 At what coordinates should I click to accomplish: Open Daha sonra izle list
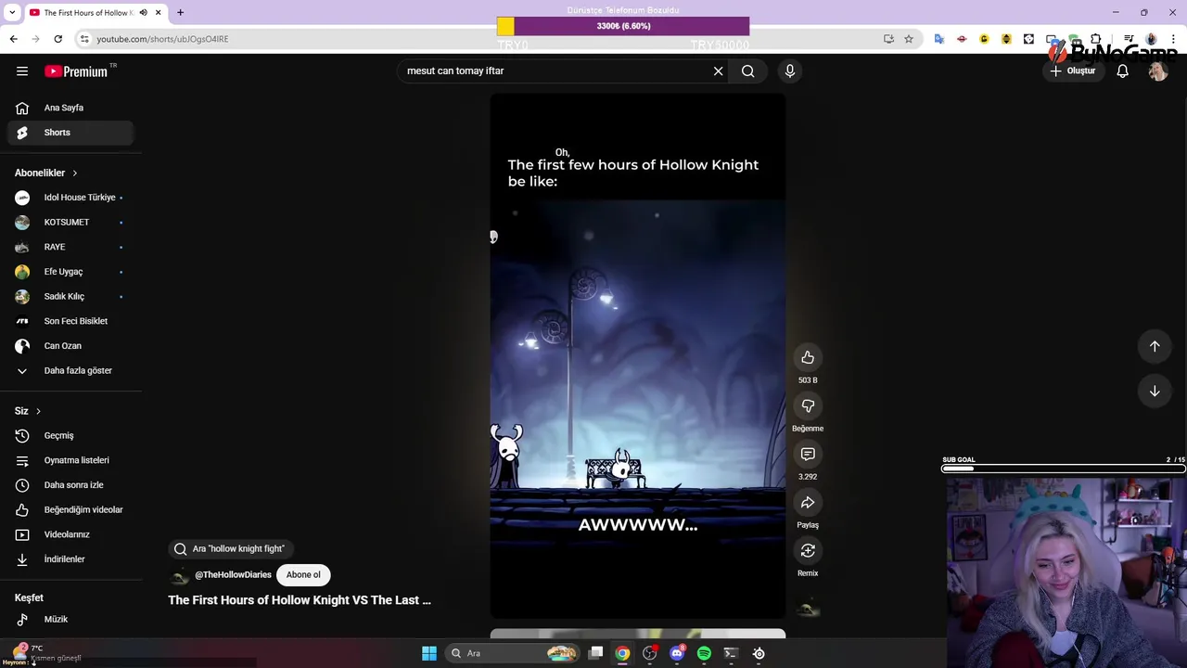(x=70, y=485)
